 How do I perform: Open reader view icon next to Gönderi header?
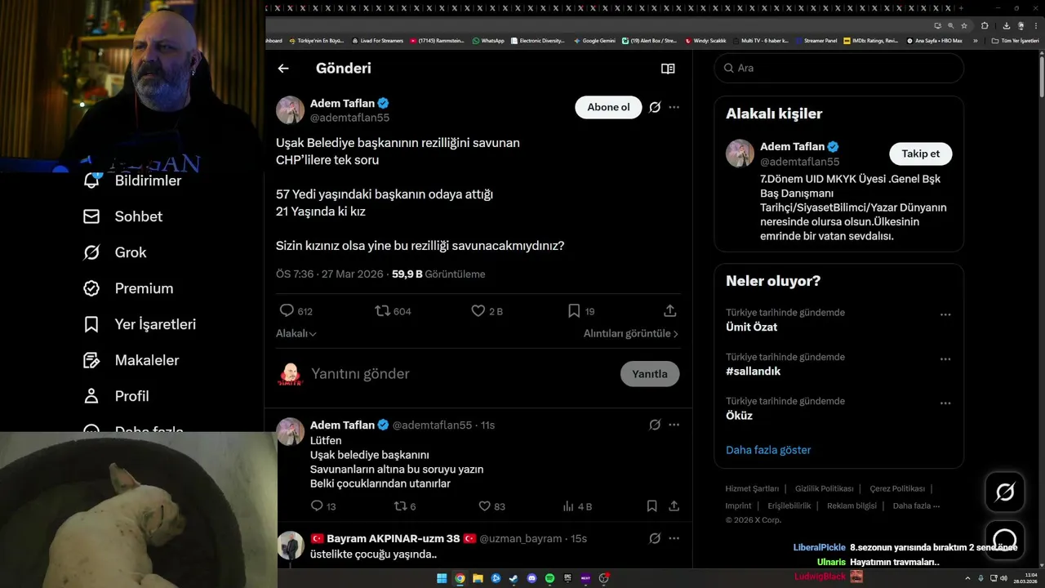(x=668, y=69)
